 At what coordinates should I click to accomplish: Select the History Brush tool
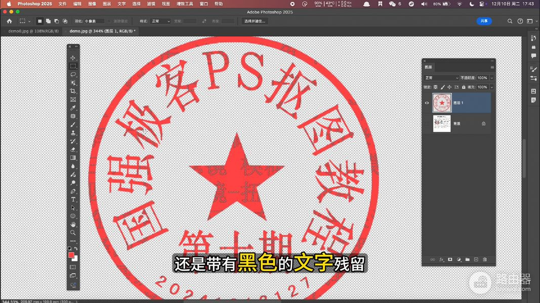click(x=73, y=141)
